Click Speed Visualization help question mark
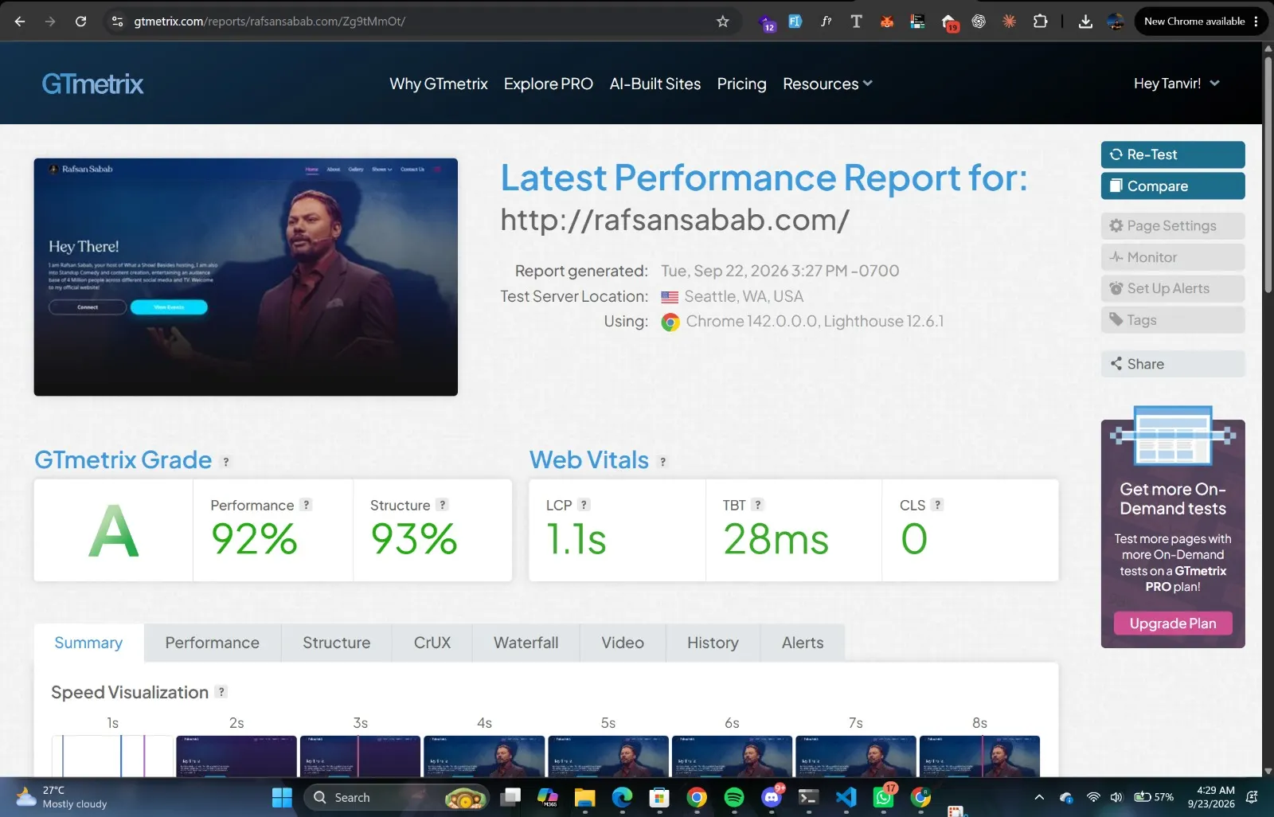This screenshot has width=1274, height=817. pyautogui.click(x=221, y=692)
